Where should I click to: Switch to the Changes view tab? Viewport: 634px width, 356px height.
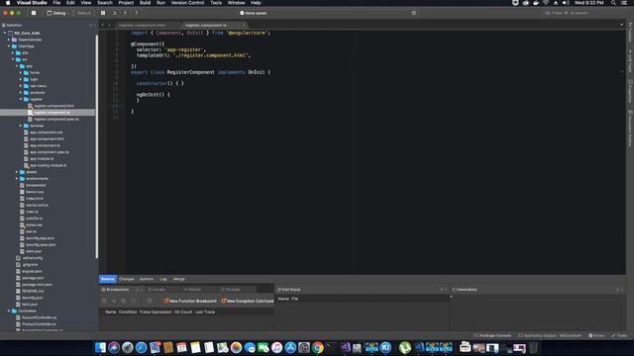point(127,279)
